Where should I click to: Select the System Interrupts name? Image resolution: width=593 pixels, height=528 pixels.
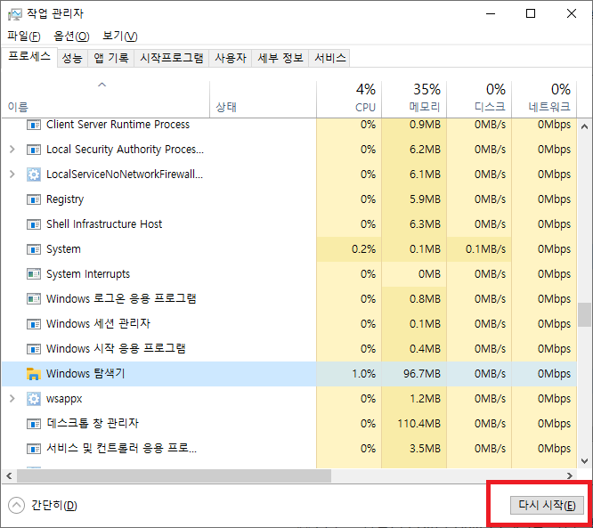[x=88, y=274]
